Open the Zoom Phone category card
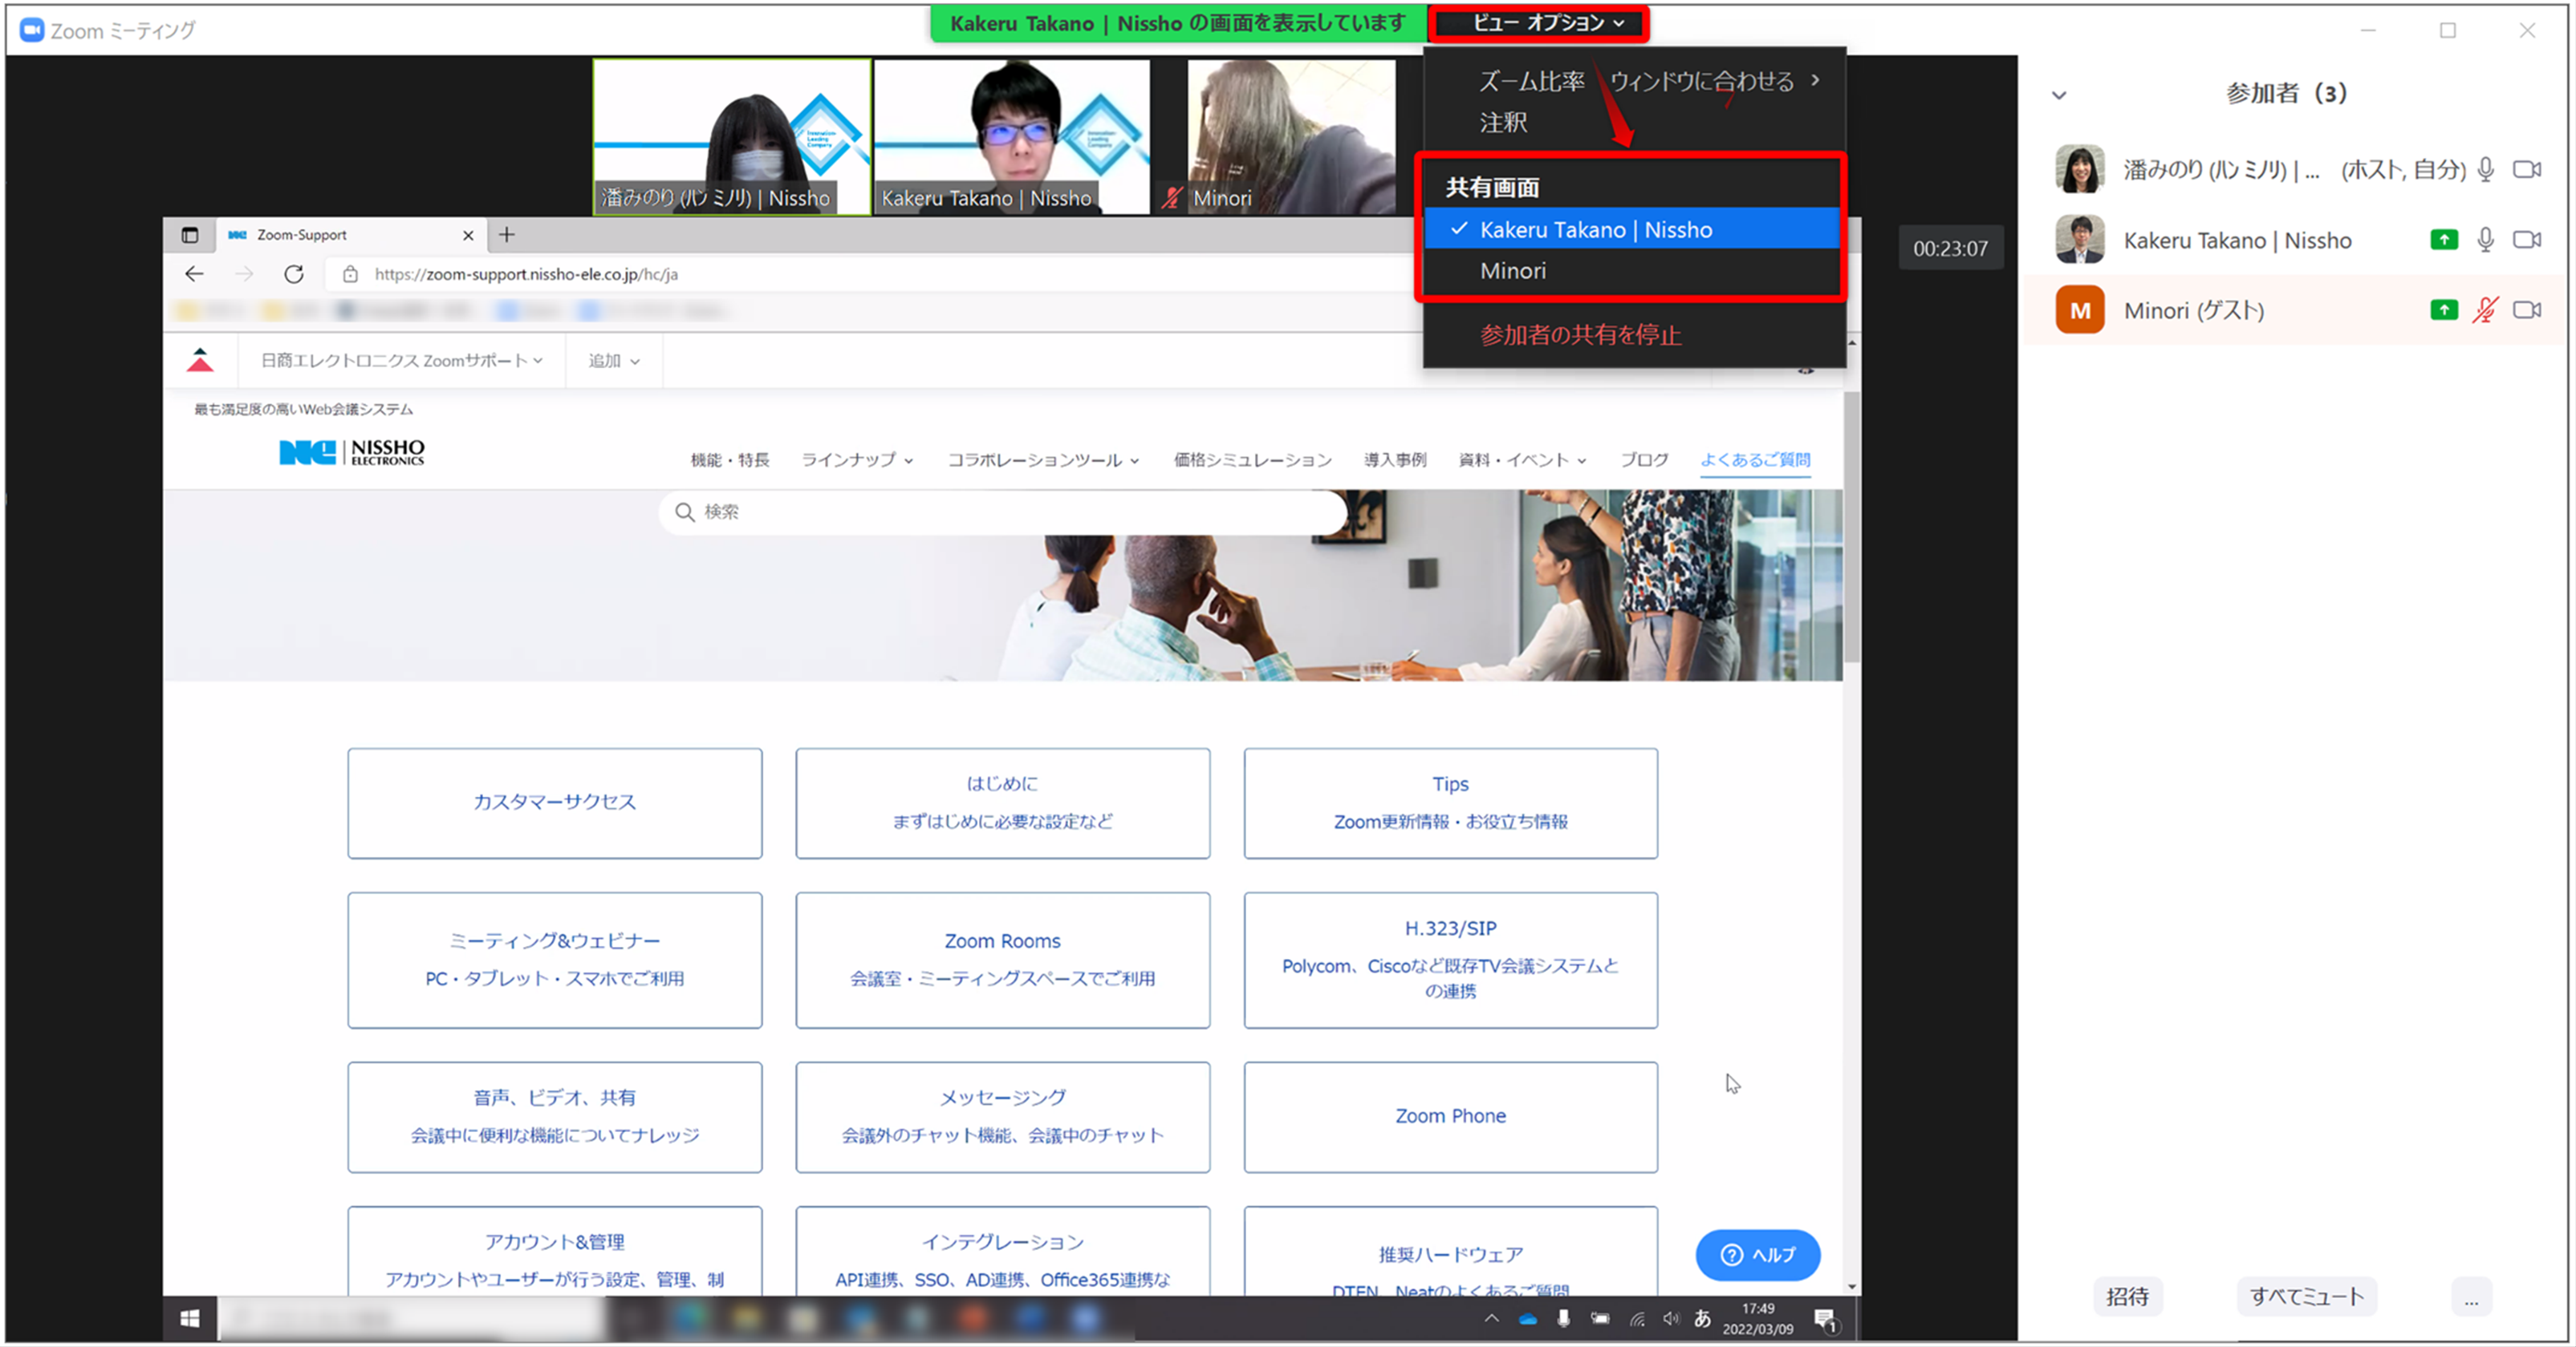Screen dimensions: 2576x1347 pos(1450,1117)
